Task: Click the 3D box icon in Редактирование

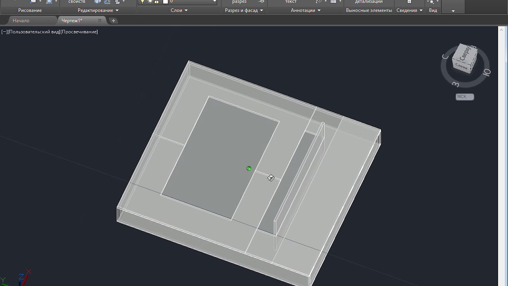Action: click(97, 2)
